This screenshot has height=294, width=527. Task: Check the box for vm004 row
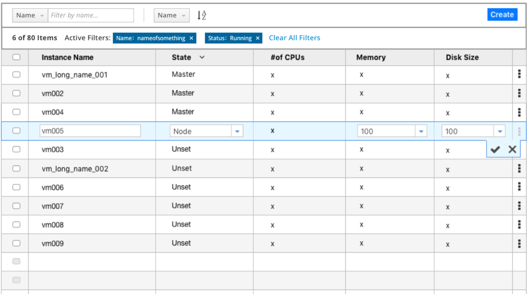16,112
